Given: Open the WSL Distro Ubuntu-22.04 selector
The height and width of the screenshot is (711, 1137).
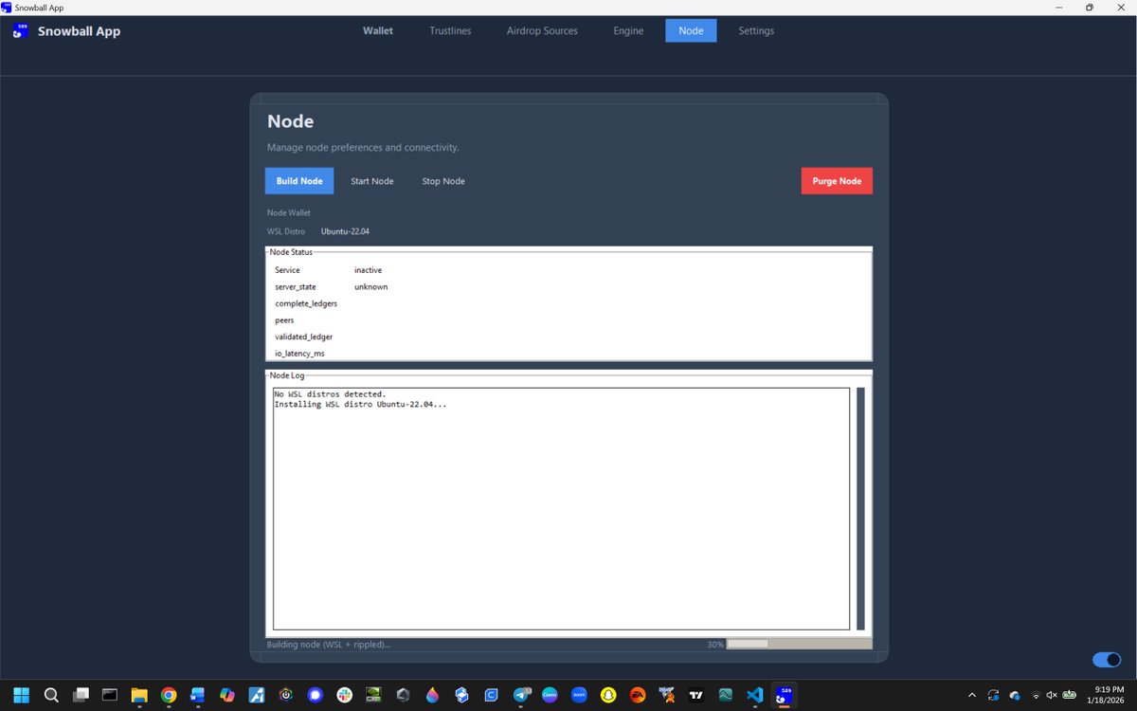Looking at the screenshot, I should coord(345,230).
